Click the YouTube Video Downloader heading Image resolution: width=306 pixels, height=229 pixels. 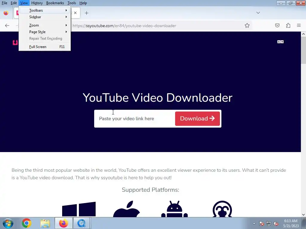157,98
